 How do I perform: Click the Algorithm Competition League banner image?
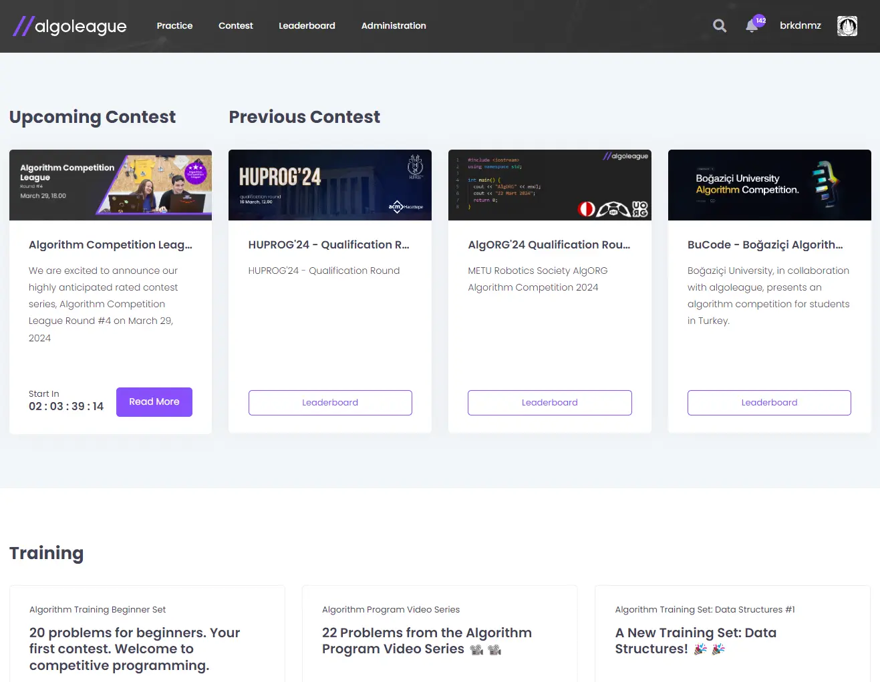110,185
